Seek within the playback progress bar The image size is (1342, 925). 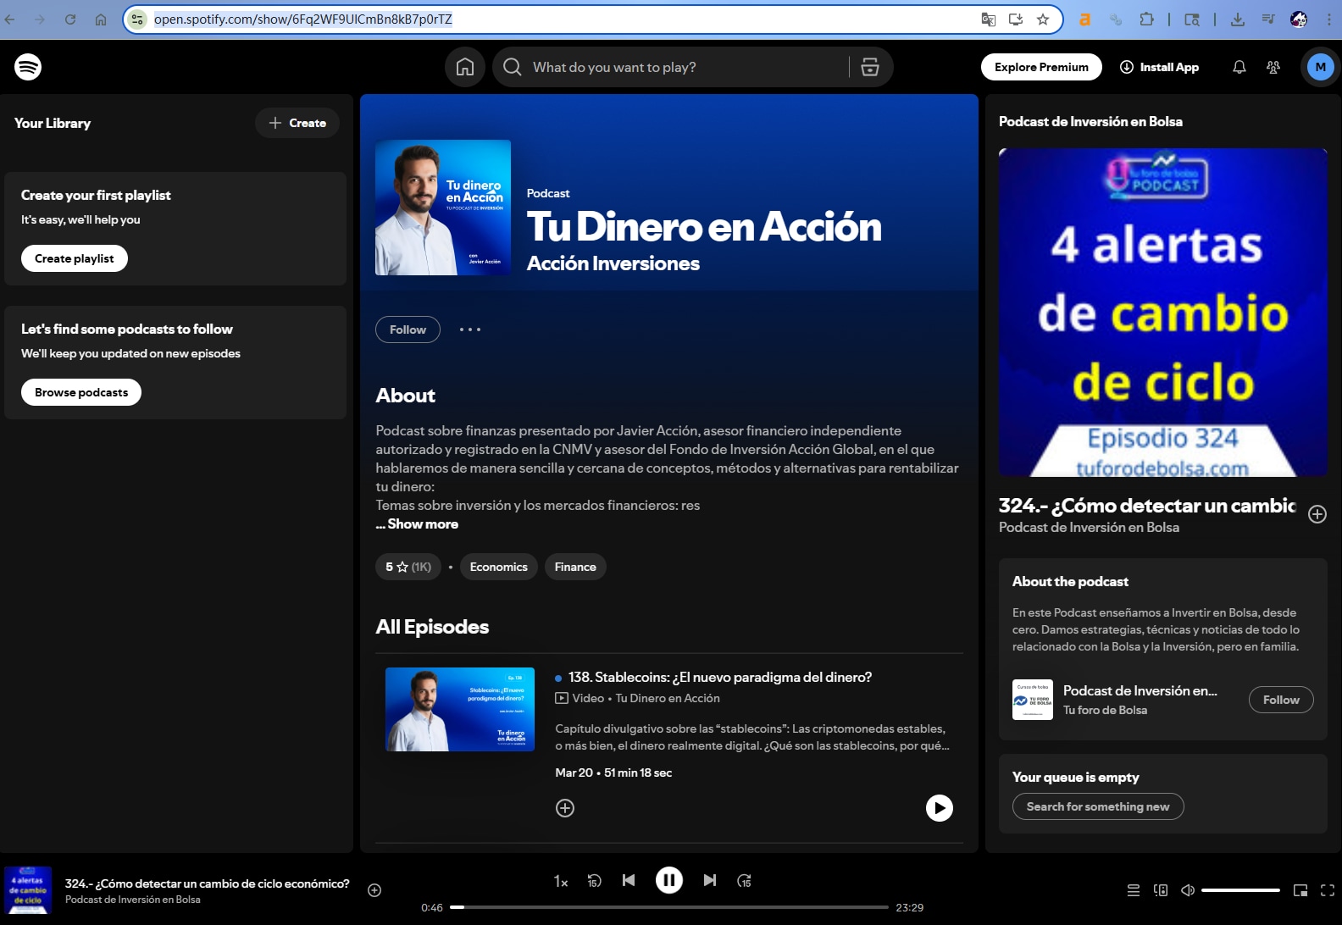click(x=669, y=907)
